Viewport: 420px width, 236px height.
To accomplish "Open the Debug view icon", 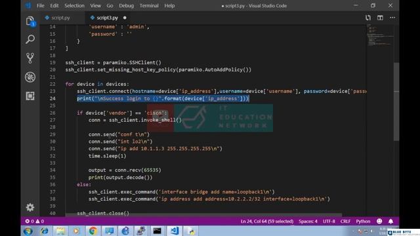I will point(30,77).
